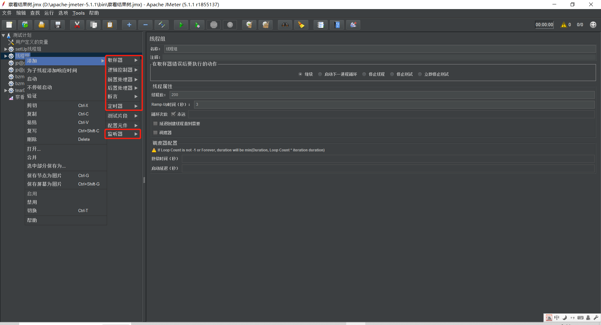This screenshot has width=601, height=325.
Task: Expand the tearDown thread group node
Action: [6, 90]
